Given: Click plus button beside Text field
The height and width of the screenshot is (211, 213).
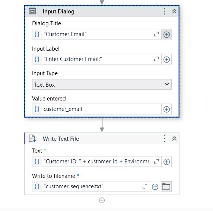Looking at the screenshot, I should (x=166, y=162).
